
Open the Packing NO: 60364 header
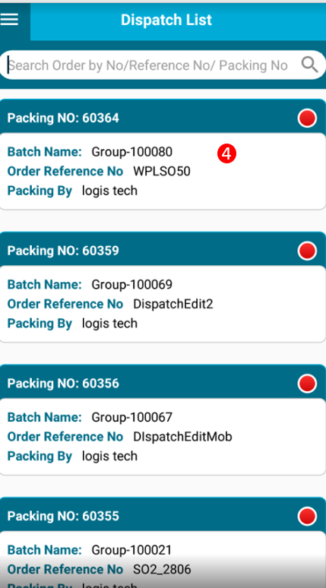[163, 117]
